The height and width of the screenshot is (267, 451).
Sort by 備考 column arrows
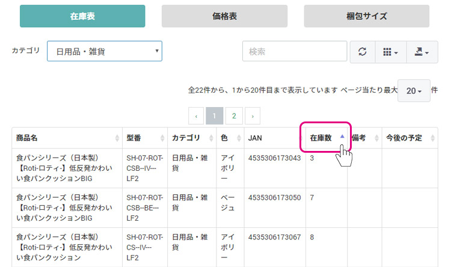coord(376,138)
